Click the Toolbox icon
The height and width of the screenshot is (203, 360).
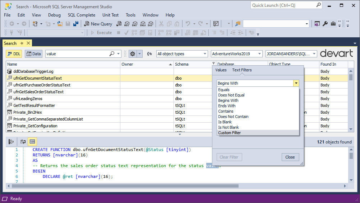click(333, 24)
